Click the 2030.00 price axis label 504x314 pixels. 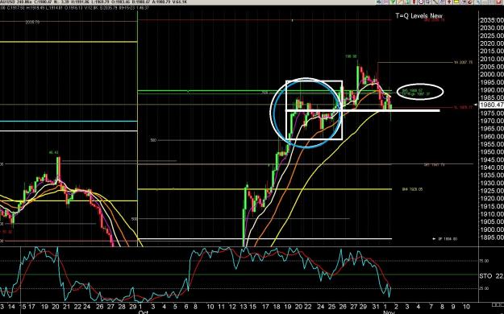pos(492,28)
